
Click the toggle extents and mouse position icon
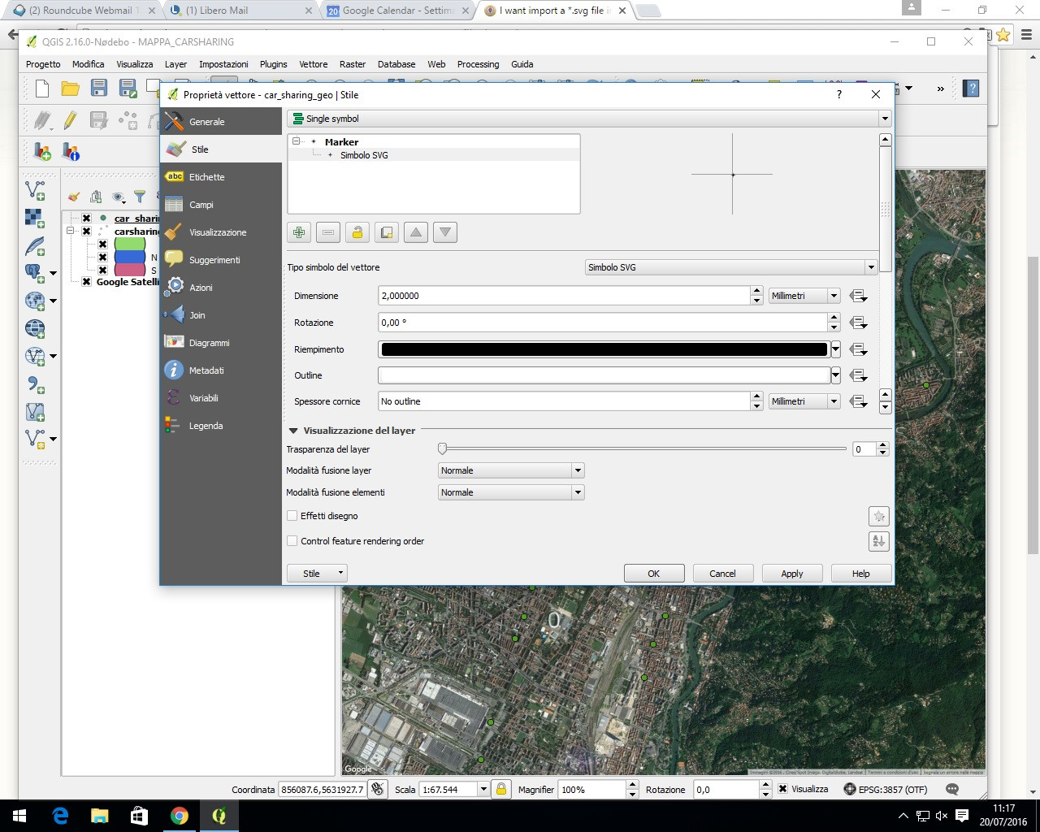pyautogui.click(x=377, y=789)
